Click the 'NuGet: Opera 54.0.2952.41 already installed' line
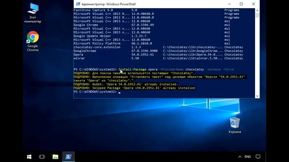This screenshot has height=162, width=289. point(126,84)
